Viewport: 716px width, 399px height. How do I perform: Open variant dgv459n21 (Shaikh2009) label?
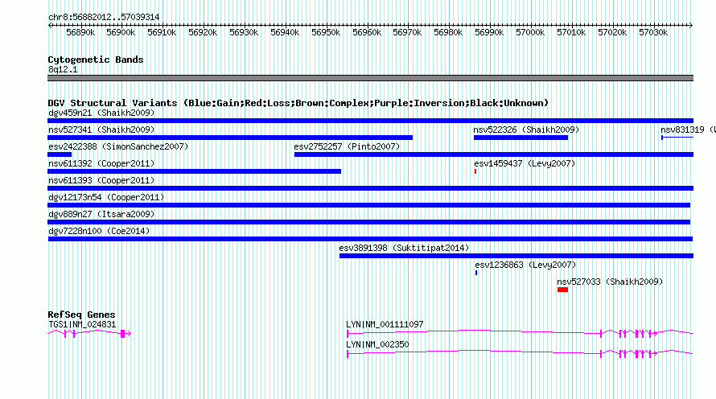101,113
